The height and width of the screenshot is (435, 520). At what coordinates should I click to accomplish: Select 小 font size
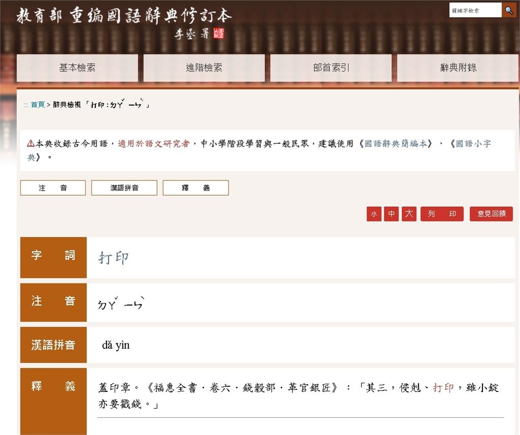tap(374, 214)
